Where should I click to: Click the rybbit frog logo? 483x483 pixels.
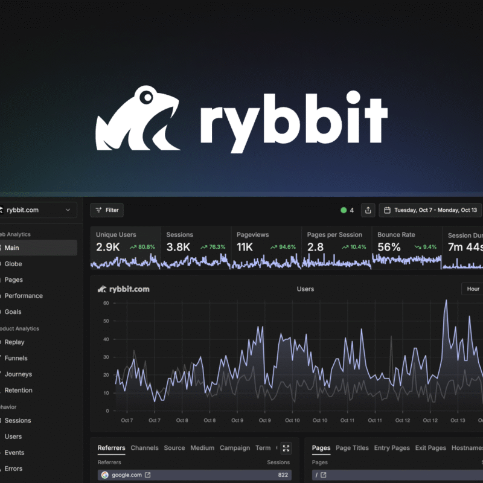138,118
